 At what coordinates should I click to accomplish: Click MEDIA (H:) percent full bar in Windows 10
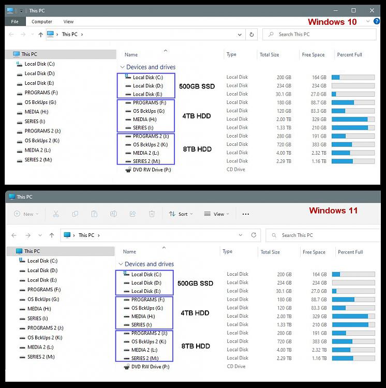click(353, 120)
